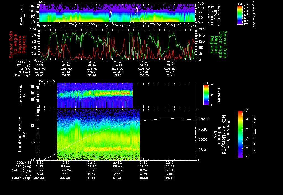This screenshot has height=195, width=283.
Task: Select the PdLon value 327.05
Action: click(x=65, y=178)
